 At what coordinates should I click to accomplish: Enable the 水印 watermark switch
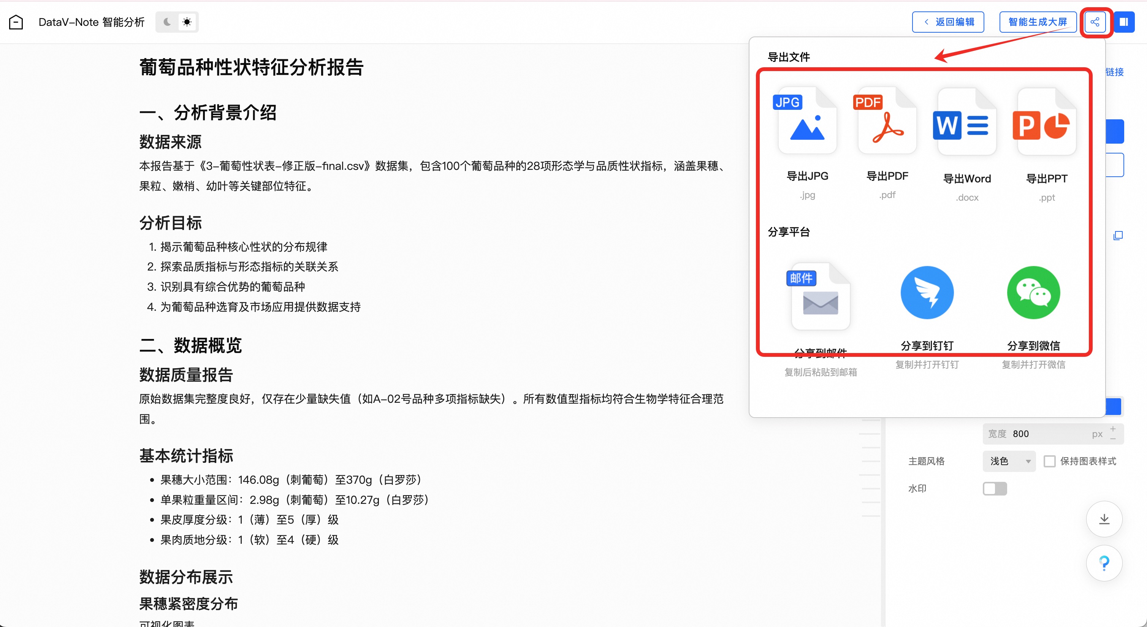pyautogui.click(x=994, y=489)
